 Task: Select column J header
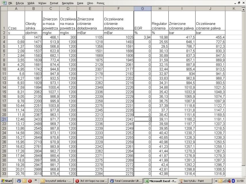210,9
